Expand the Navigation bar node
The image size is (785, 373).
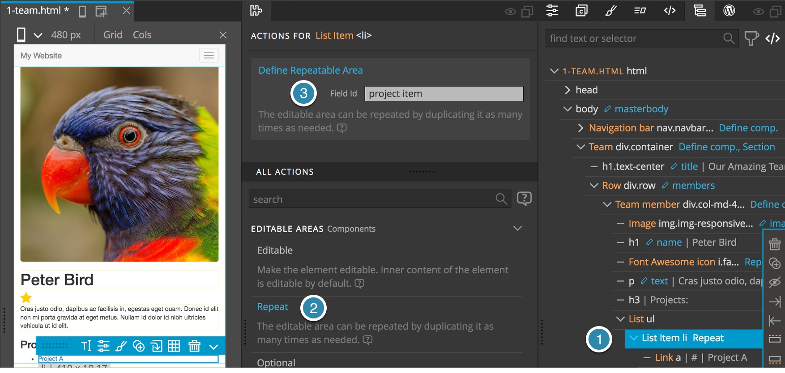coord(581,128)
